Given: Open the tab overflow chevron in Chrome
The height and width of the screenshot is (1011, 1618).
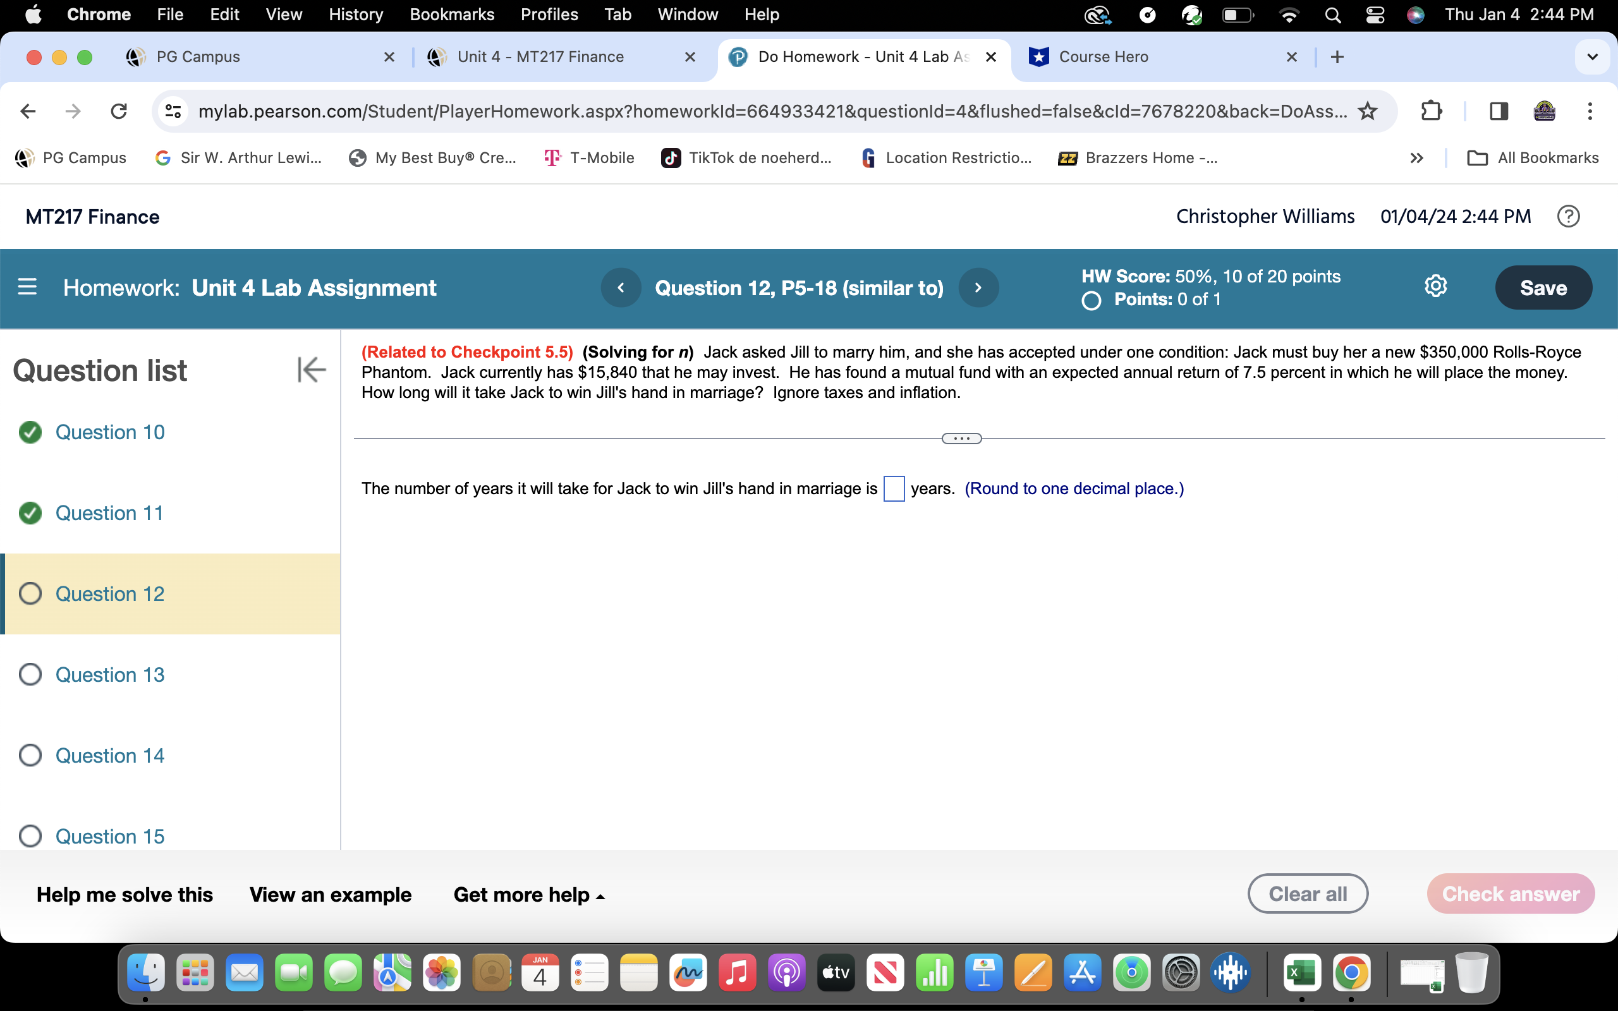Looking at the screenshot, I should coord(1593,57).
